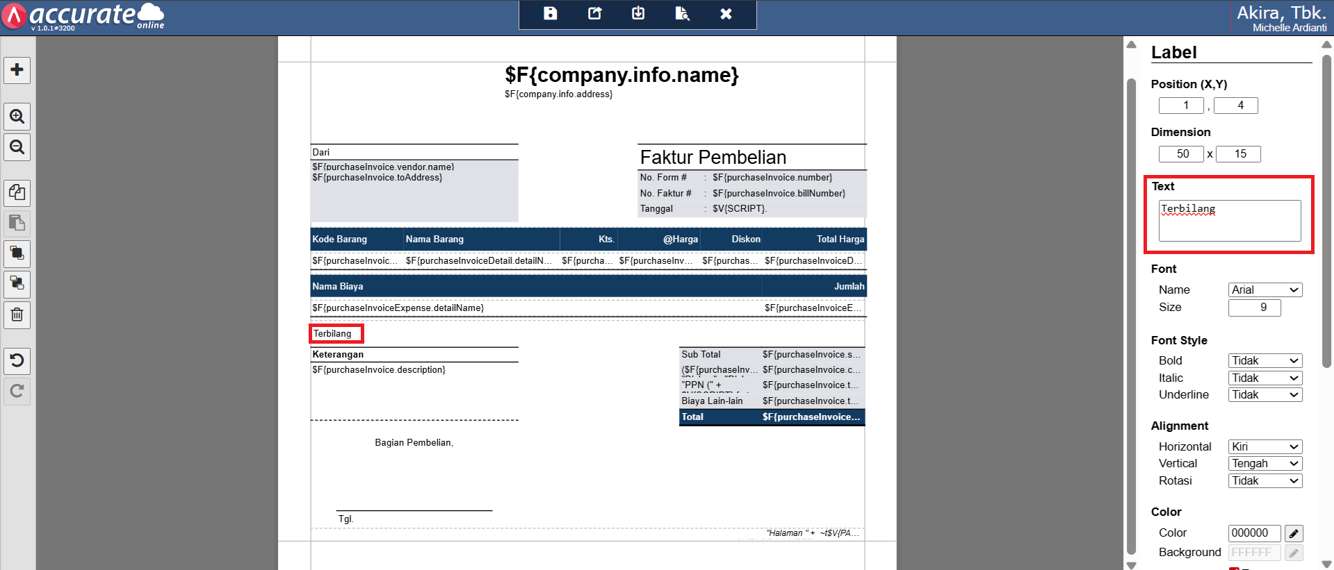
Task: Copy the selected element
Action: (x=17, y=192)
